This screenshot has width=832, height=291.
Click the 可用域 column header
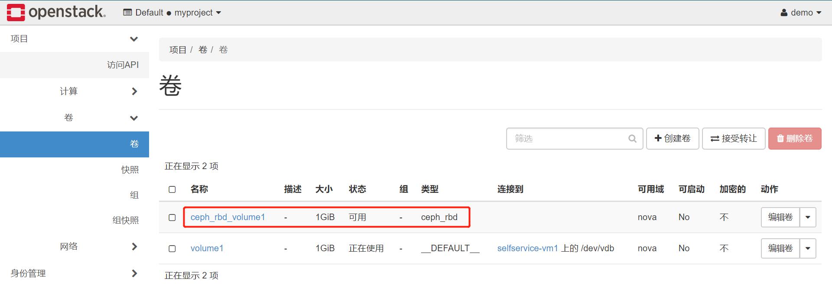(x=651, y=189)
